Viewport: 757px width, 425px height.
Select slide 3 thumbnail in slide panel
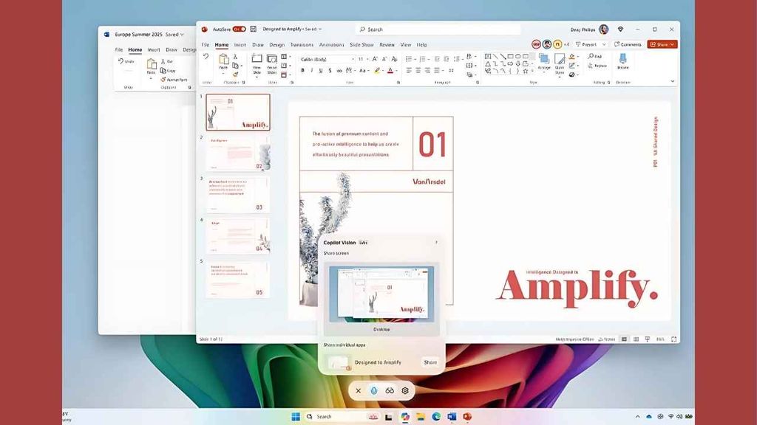238,195
